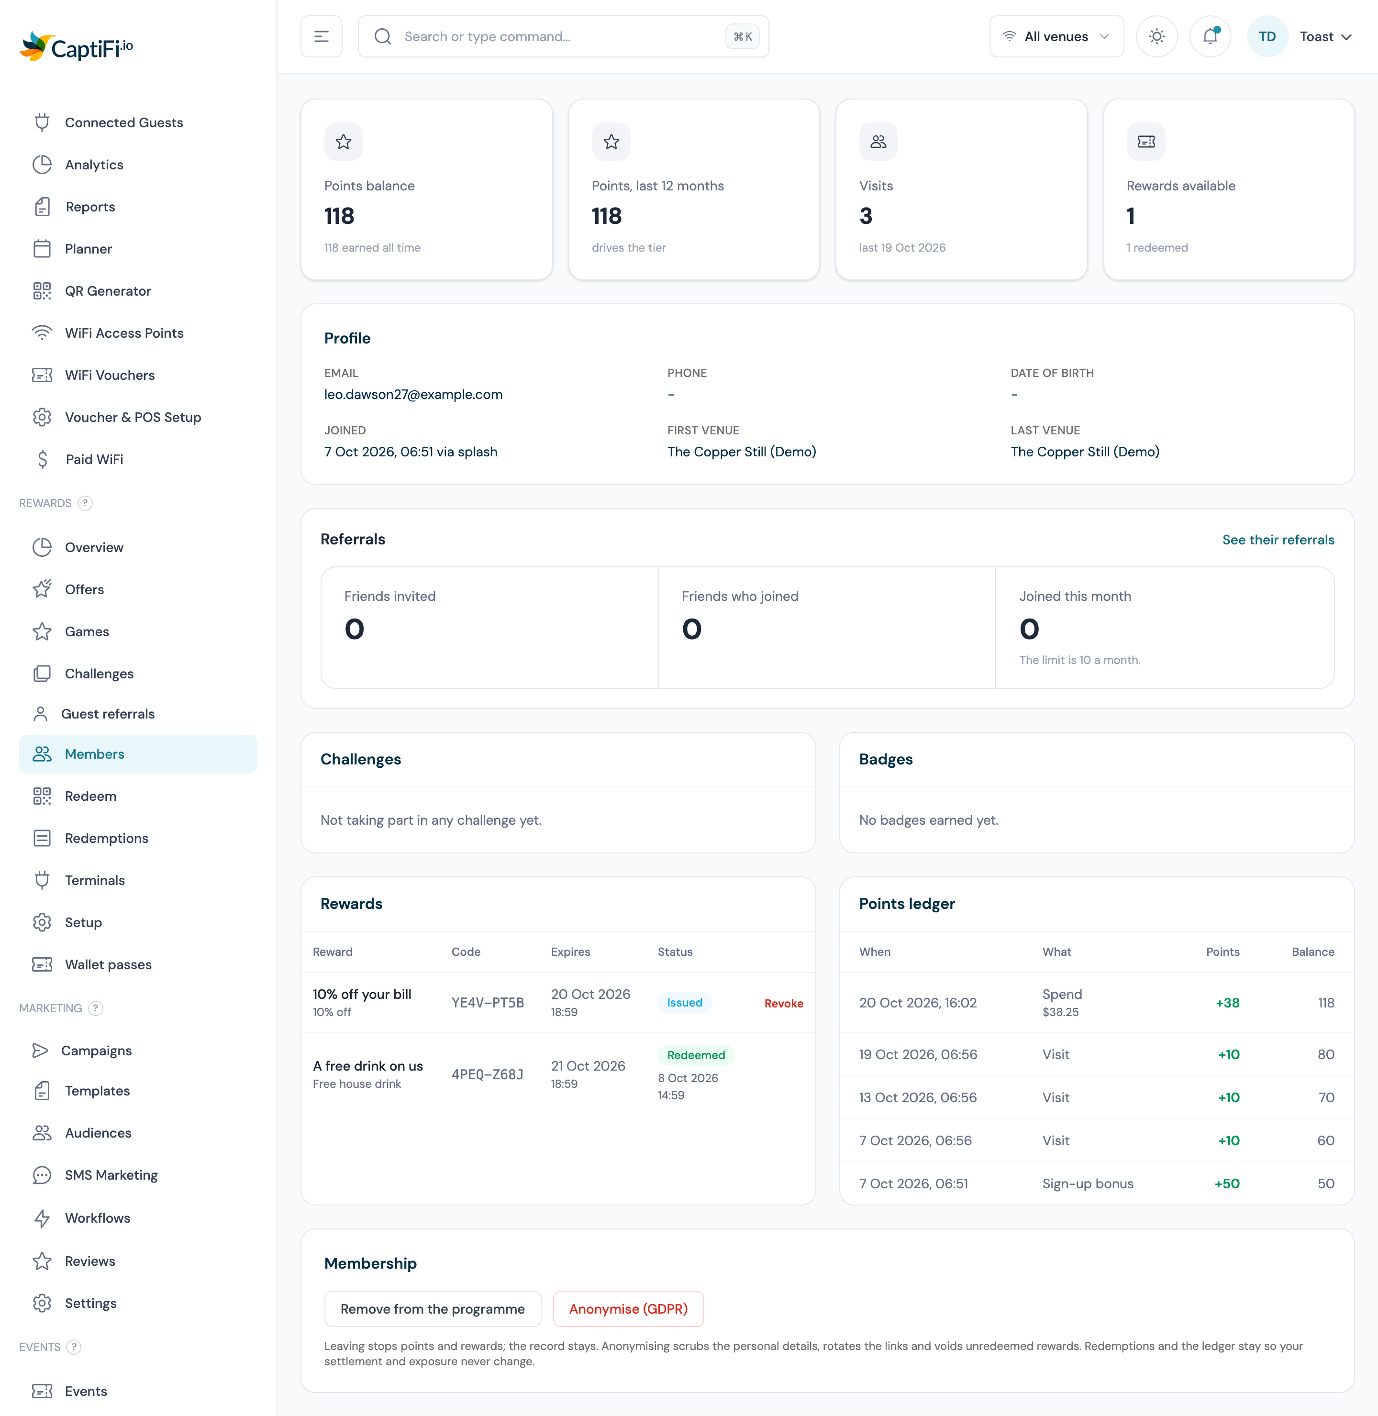Click the TD user avatar

(1267, 36)
